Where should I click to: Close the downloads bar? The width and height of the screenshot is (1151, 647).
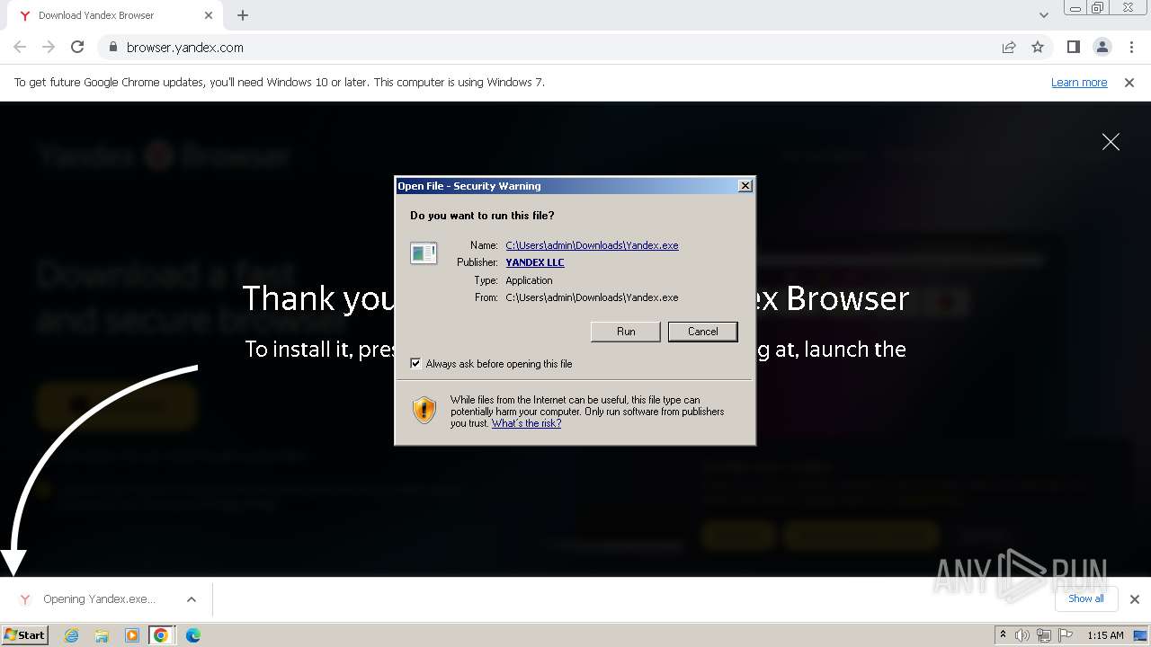point(1135,599)
